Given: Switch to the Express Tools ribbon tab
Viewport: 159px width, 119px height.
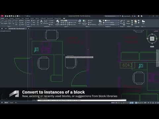Looking at the screenshot, I should [x=50, y=18].
